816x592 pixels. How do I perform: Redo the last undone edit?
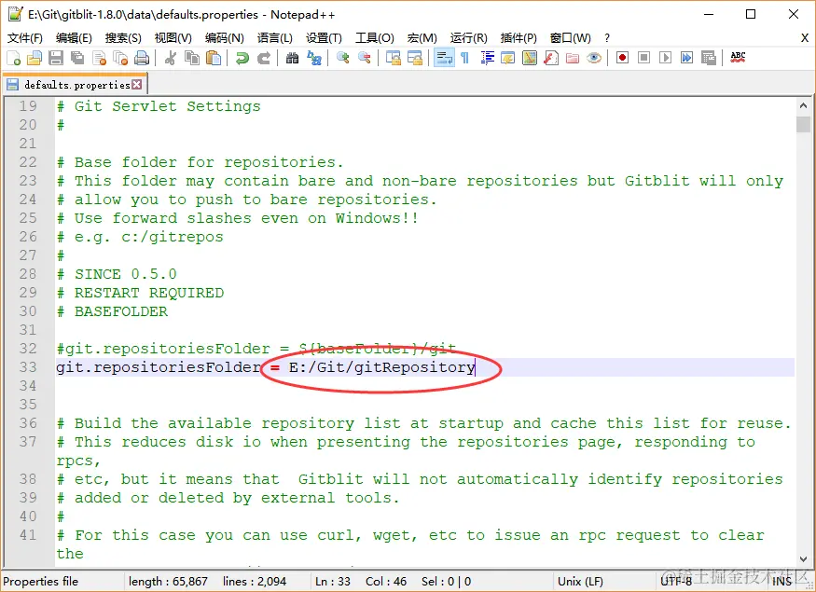264,58
